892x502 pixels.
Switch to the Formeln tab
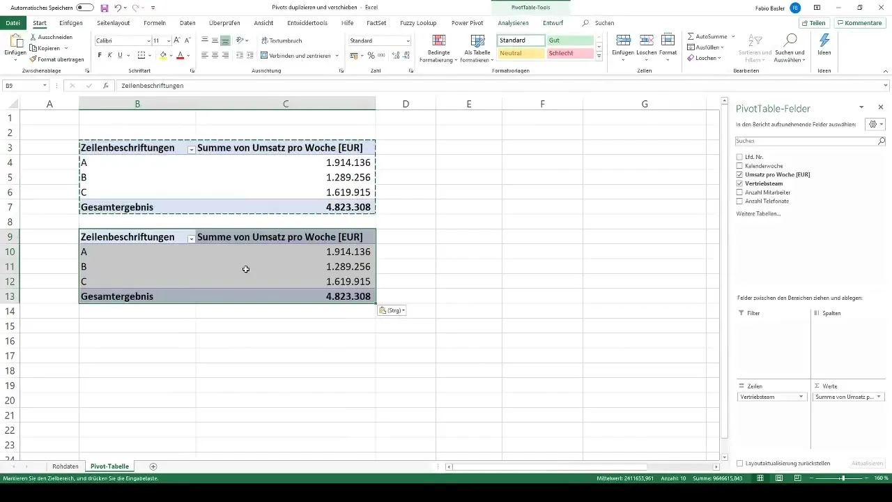155,23
